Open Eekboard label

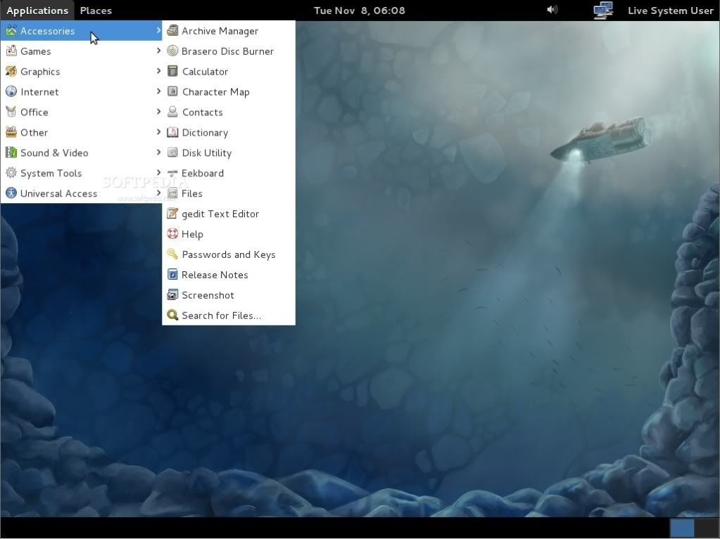203,174
